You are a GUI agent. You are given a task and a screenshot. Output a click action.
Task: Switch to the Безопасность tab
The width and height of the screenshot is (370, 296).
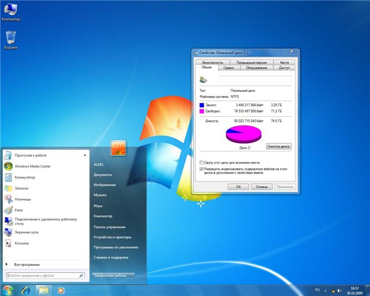point(212,62)
